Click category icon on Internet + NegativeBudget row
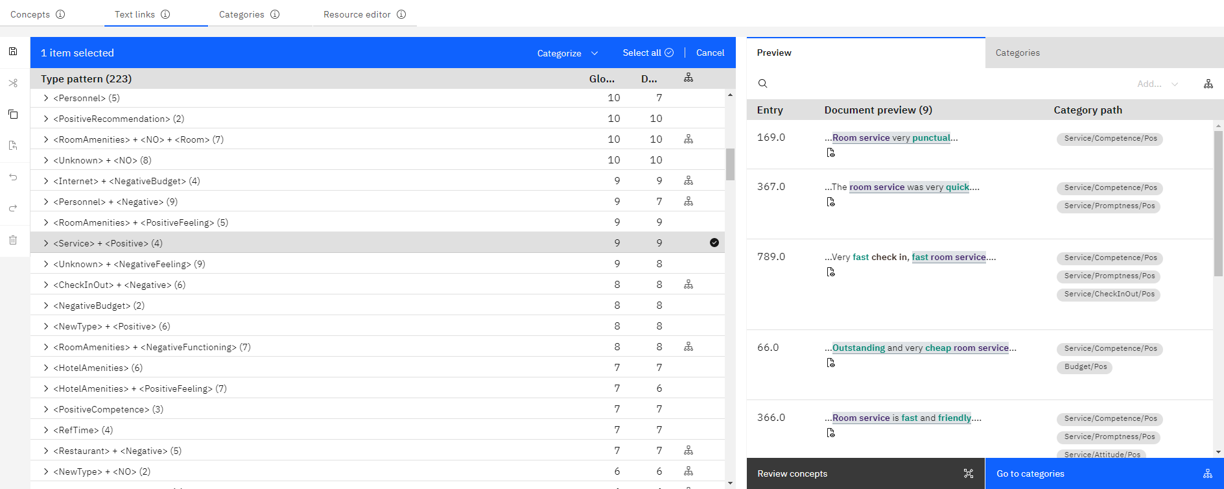Screen dimensions: 1224x489 [x=688, y=180]
